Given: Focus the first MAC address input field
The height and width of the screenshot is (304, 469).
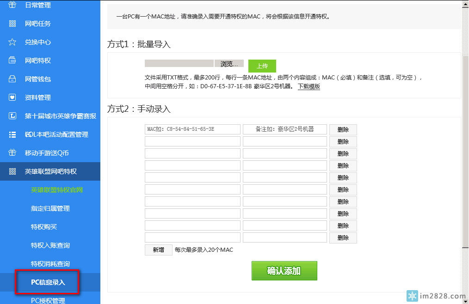Looking at the screenshot, I should click(x=192, y=129).
